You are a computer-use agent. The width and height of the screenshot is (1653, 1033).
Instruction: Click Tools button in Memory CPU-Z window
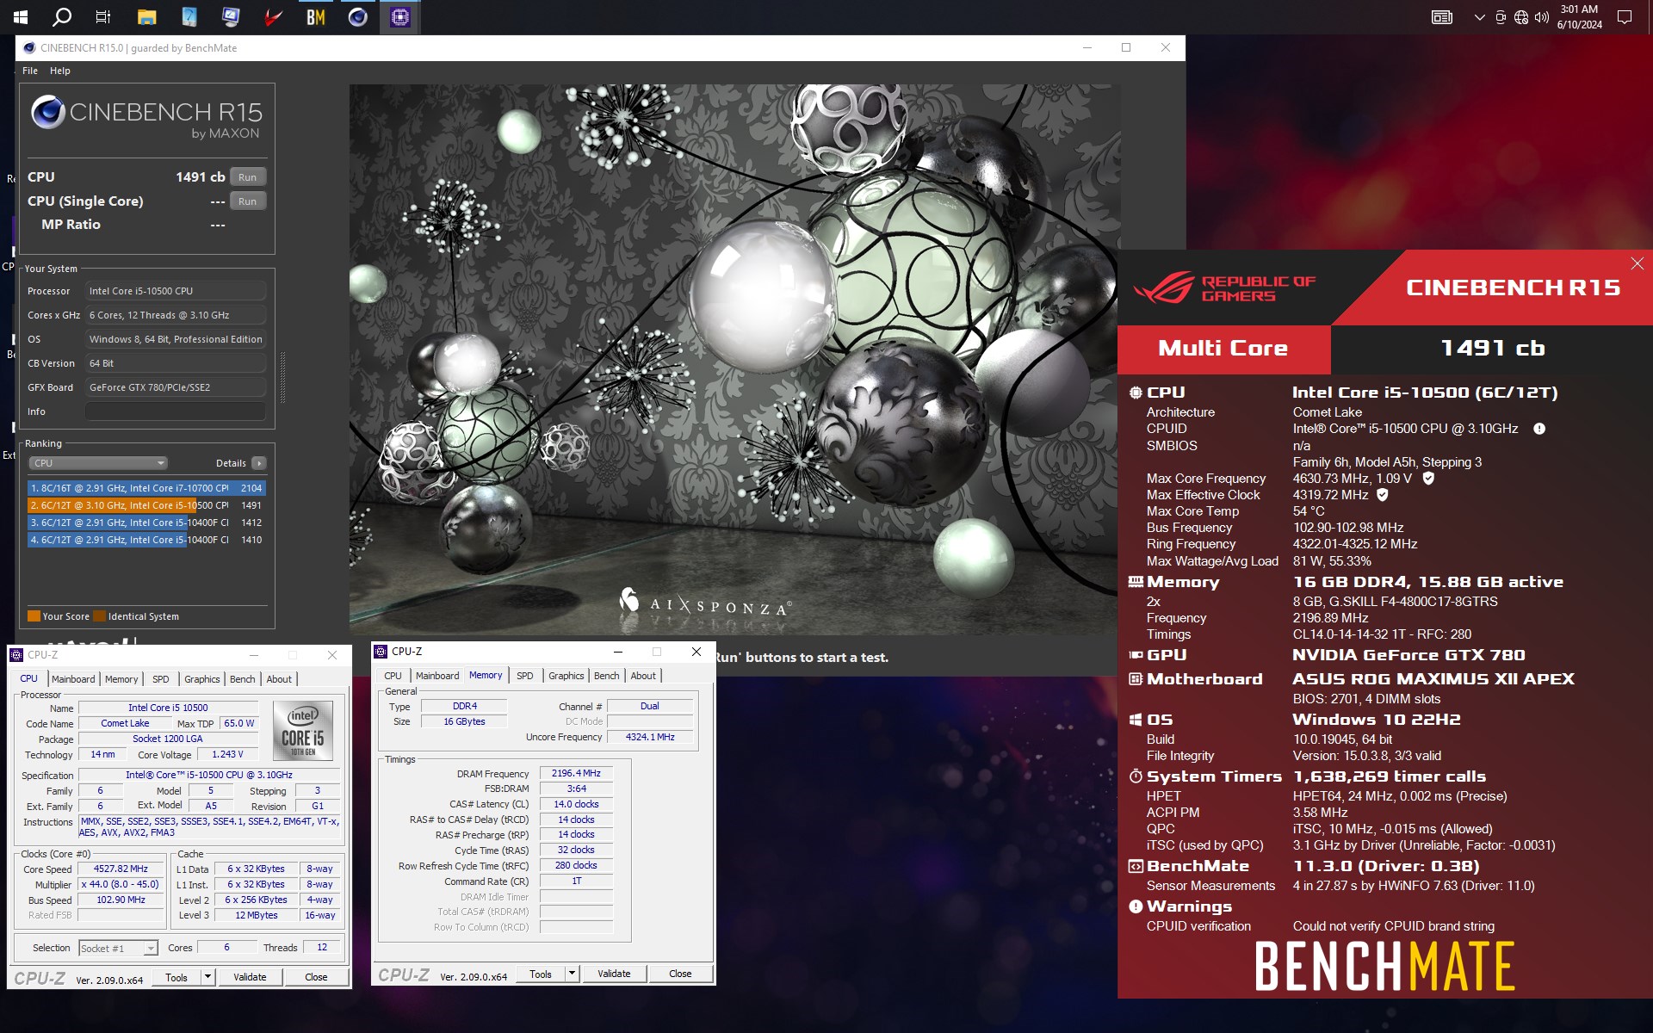[541, 974]
